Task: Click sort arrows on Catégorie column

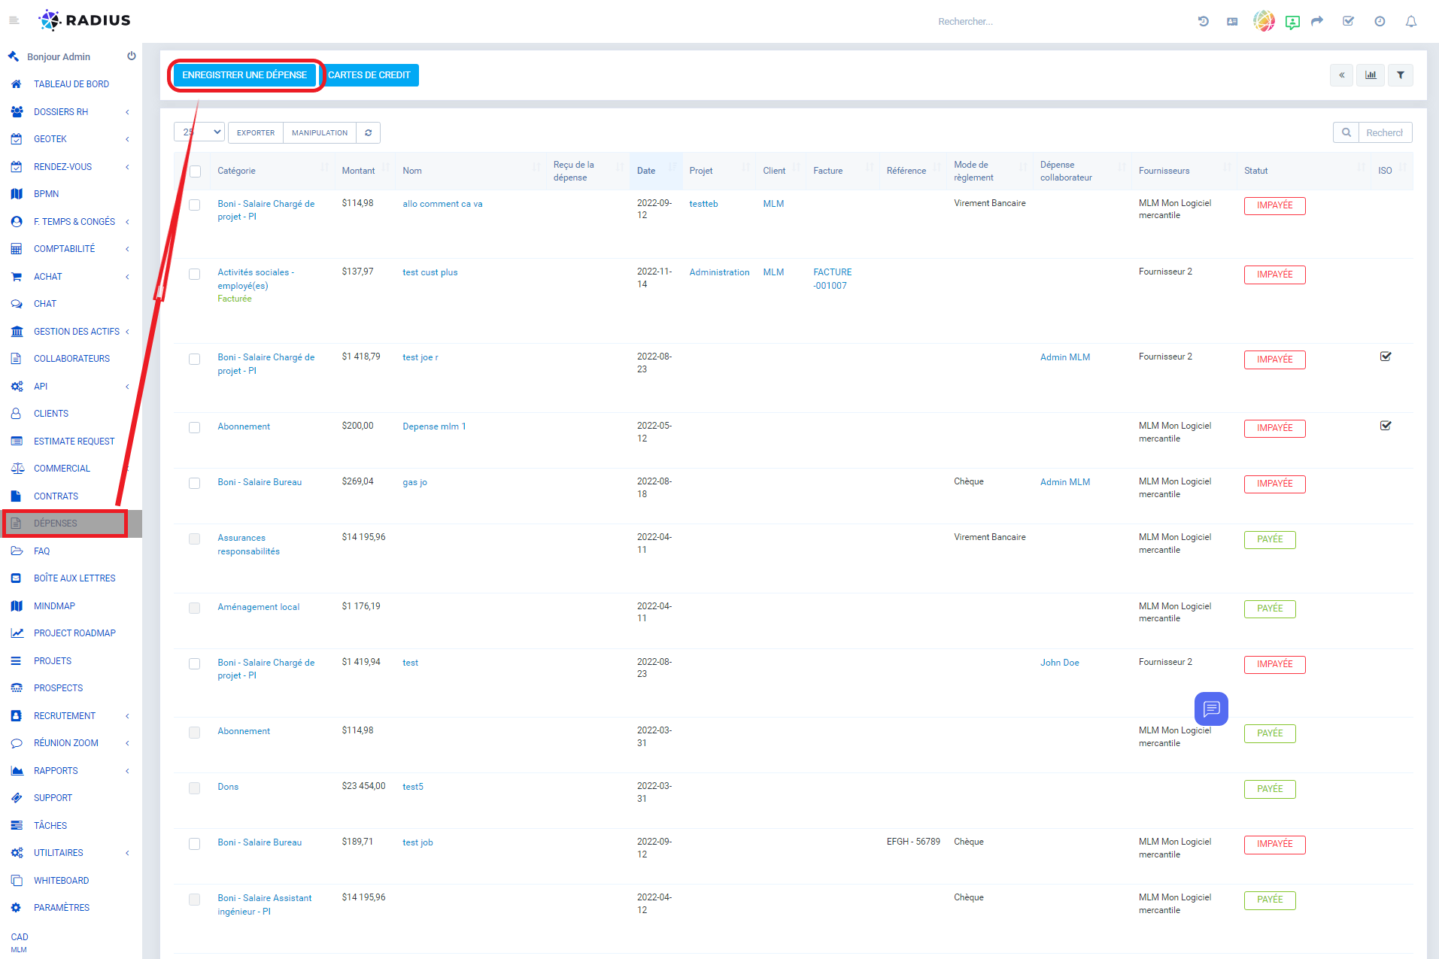Action: [325, 167]
